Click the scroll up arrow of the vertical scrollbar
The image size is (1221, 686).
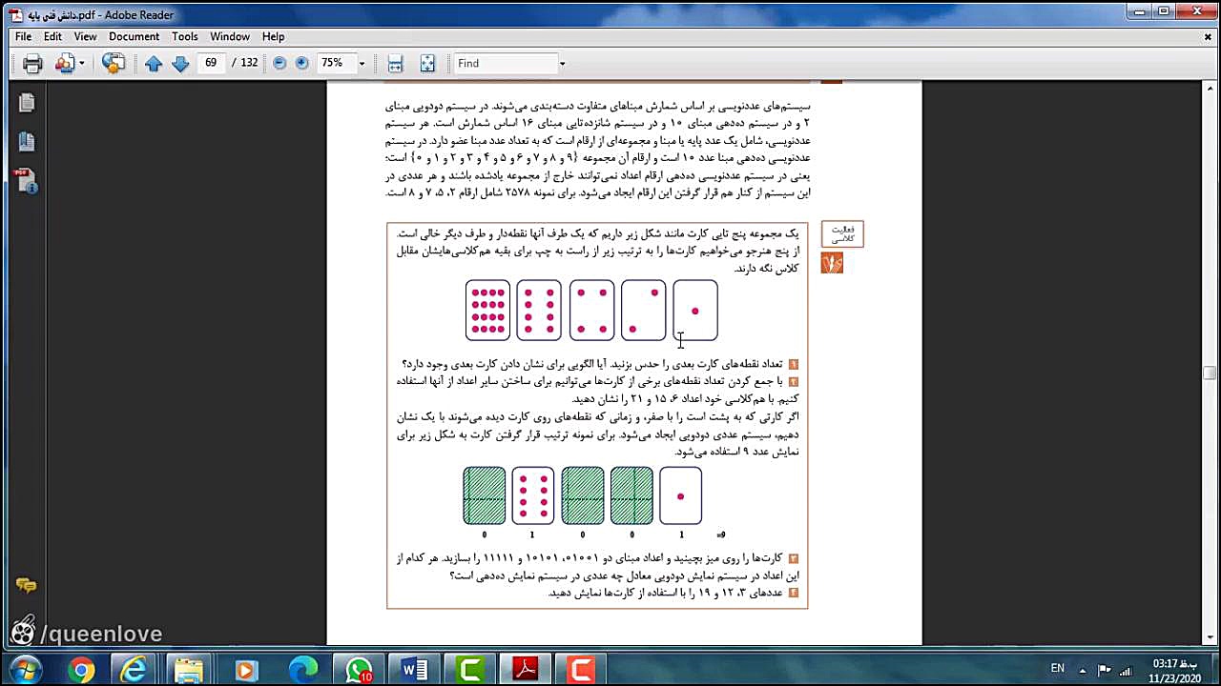point(1210,88)
